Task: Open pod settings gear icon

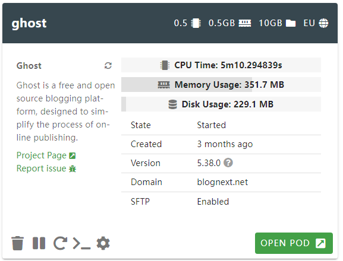Action: click(x=103, y=243)
